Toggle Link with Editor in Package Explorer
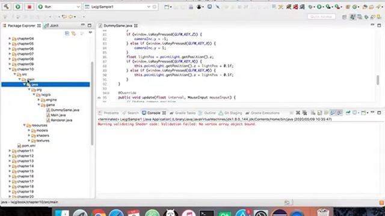 (x=73, y=33)
